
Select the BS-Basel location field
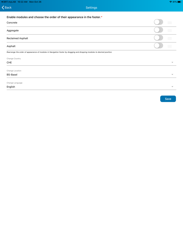pyautogui.click(x=12, y=75)
